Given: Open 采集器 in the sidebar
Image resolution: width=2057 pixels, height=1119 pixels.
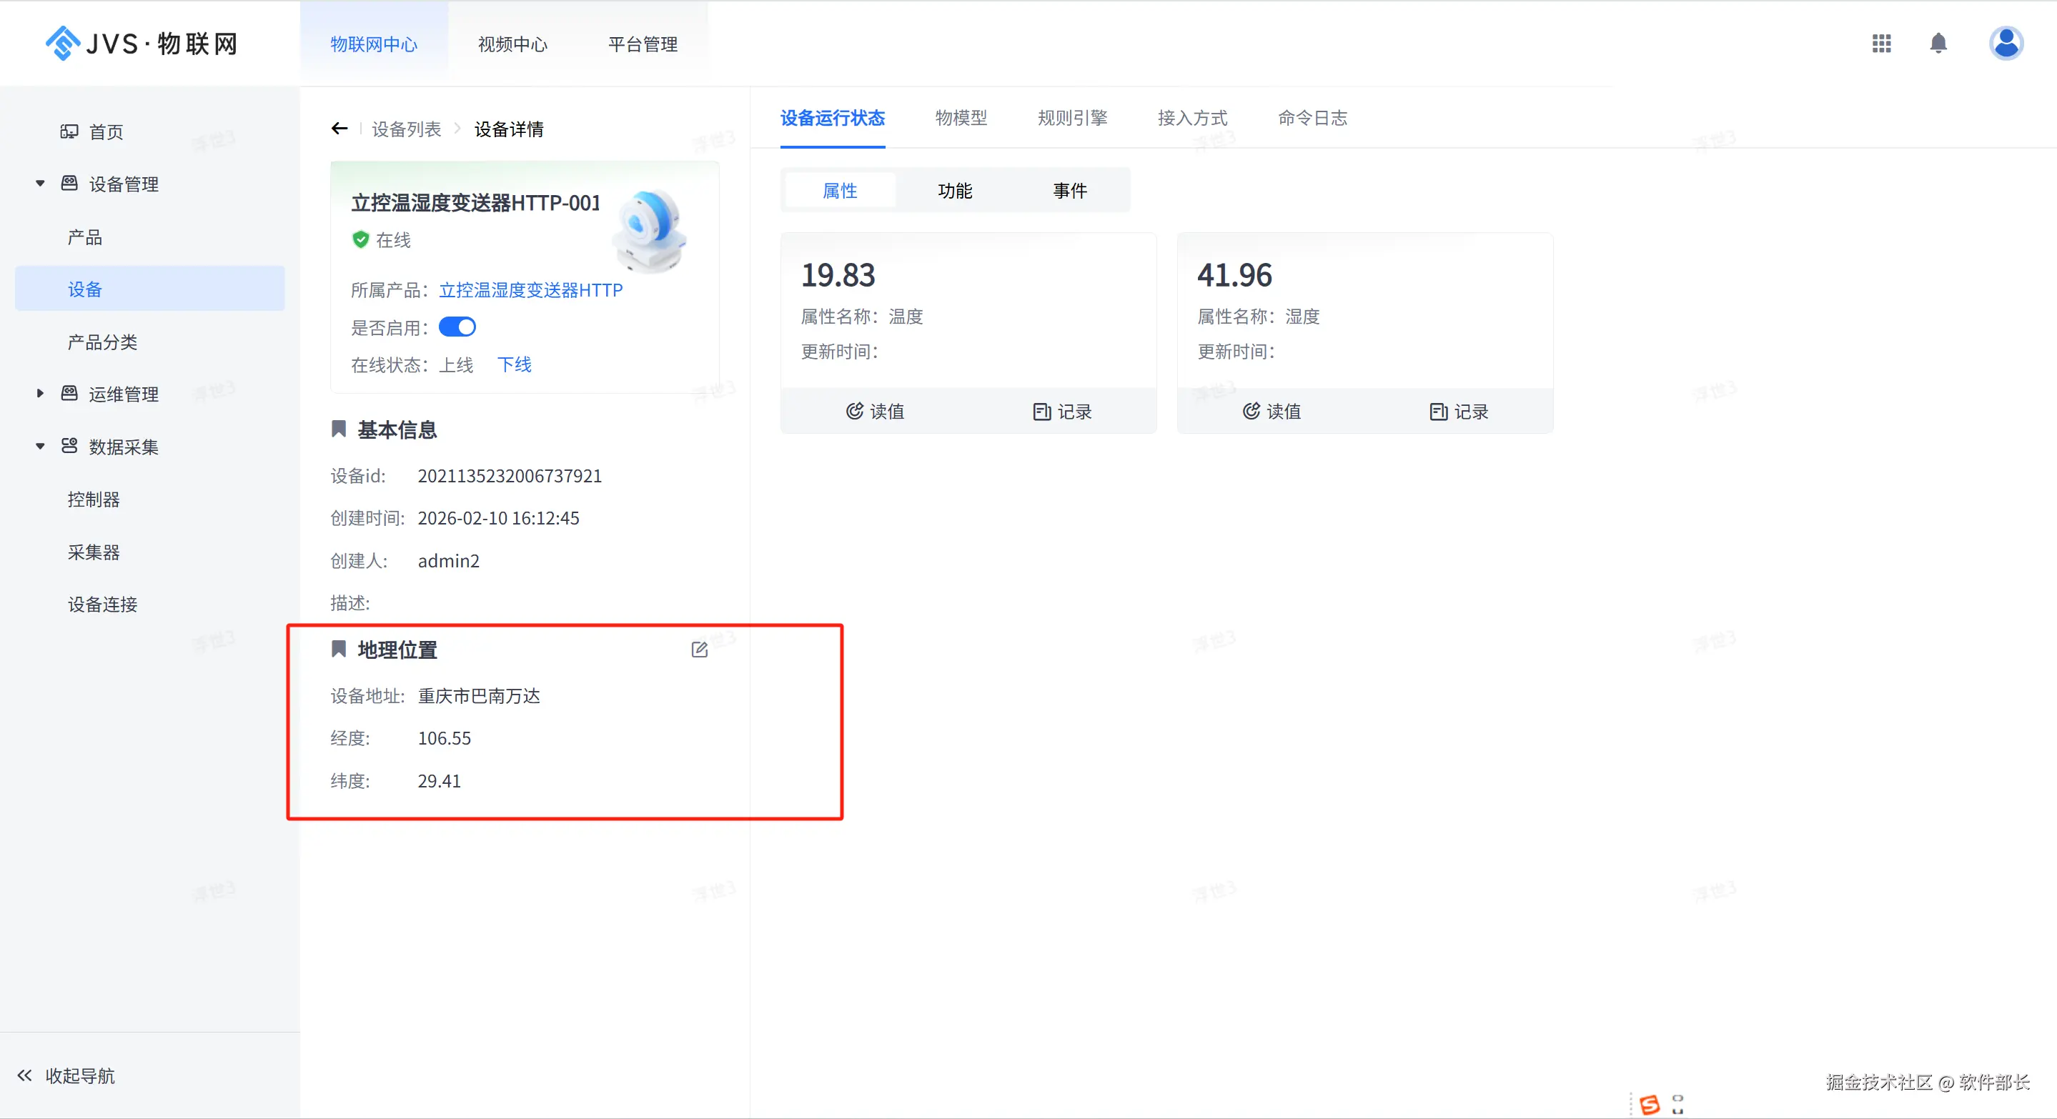Looking at the screenshot, I should pyautogui.click(x=94, y=552).
